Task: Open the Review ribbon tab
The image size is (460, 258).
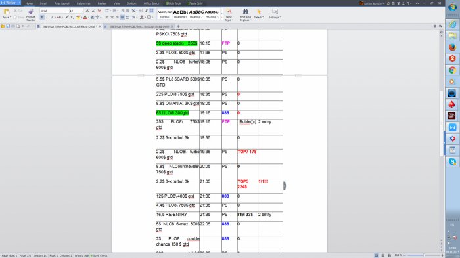Action: 102,3
